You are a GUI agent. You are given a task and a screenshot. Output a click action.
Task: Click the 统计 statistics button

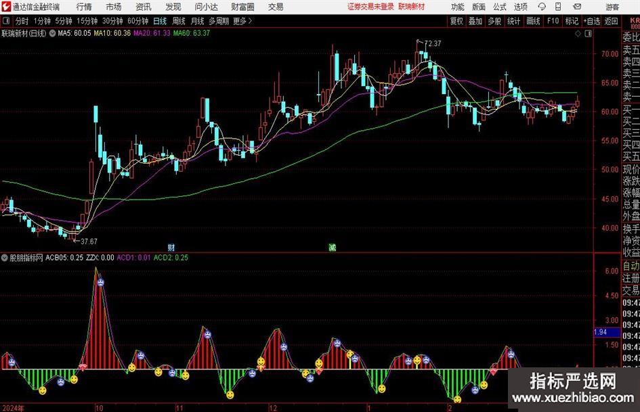click(514, 21)
